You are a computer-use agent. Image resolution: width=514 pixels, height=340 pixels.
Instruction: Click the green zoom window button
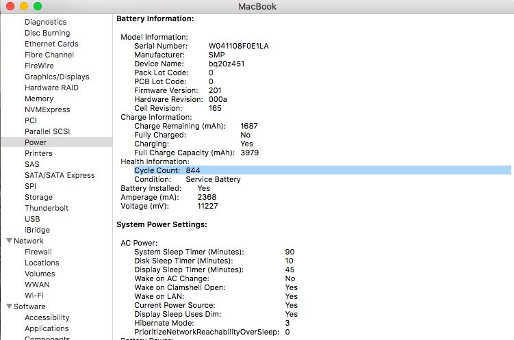(38, 6)
